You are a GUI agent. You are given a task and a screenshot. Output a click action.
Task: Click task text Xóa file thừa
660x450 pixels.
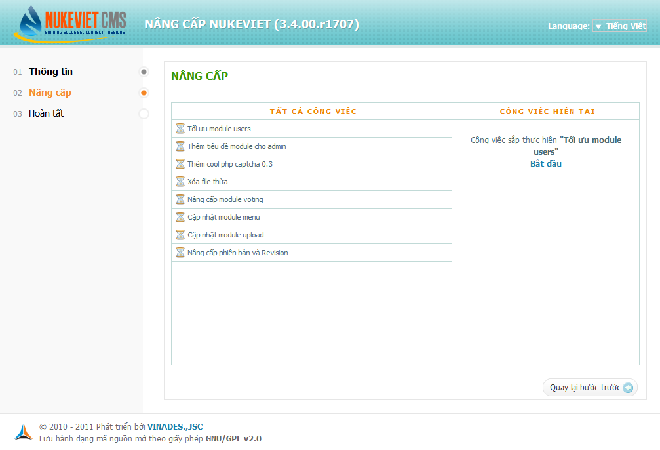click(208, 182)
